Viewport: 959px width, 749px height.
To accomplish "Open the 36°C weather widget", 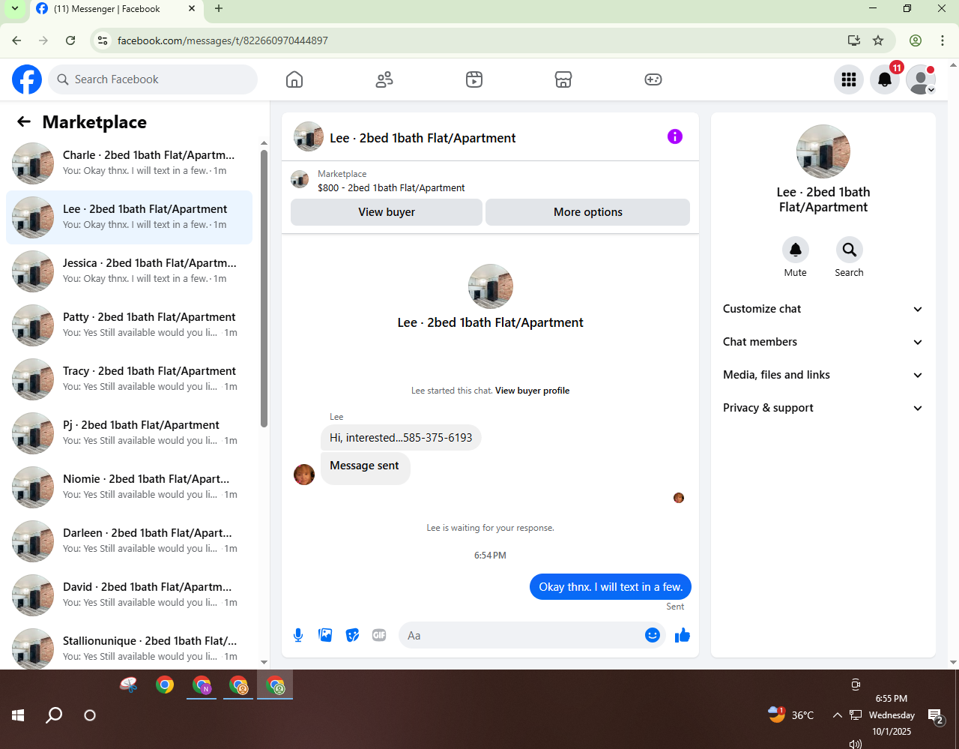I will tap(791, 715).
